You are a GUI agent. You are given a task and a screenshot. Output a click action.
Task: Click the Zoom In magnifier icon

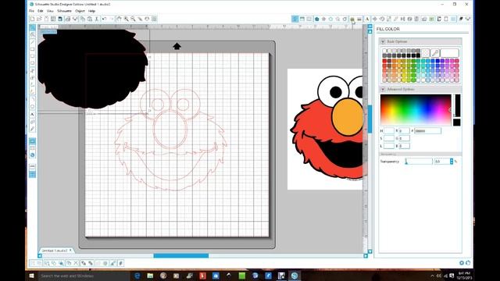pyautogui.click(x=127, y=19)
